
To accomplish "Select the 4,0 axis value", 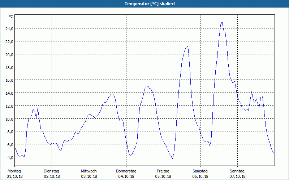I will [x=10, y=157].
